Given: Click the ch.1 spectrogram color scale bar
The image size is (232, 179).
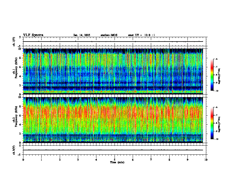Looking at the screenshot, I should (212, 75).
